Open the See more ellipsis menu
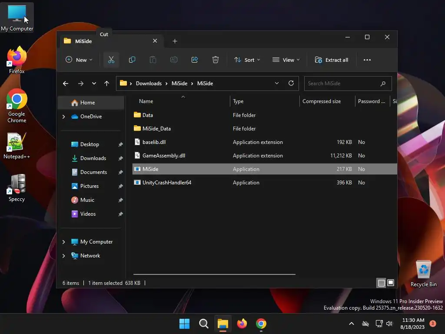Viewport: 445px width, 334px height. [x=367, y=60]
